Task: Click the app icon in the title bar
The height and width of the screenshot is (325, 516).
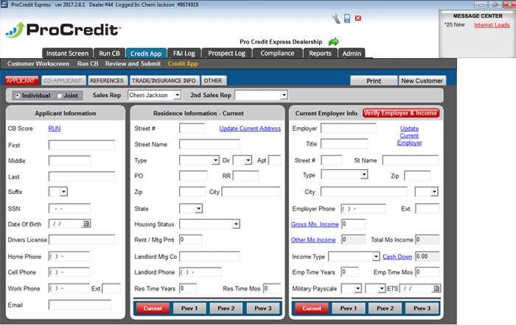Action: 4,4
